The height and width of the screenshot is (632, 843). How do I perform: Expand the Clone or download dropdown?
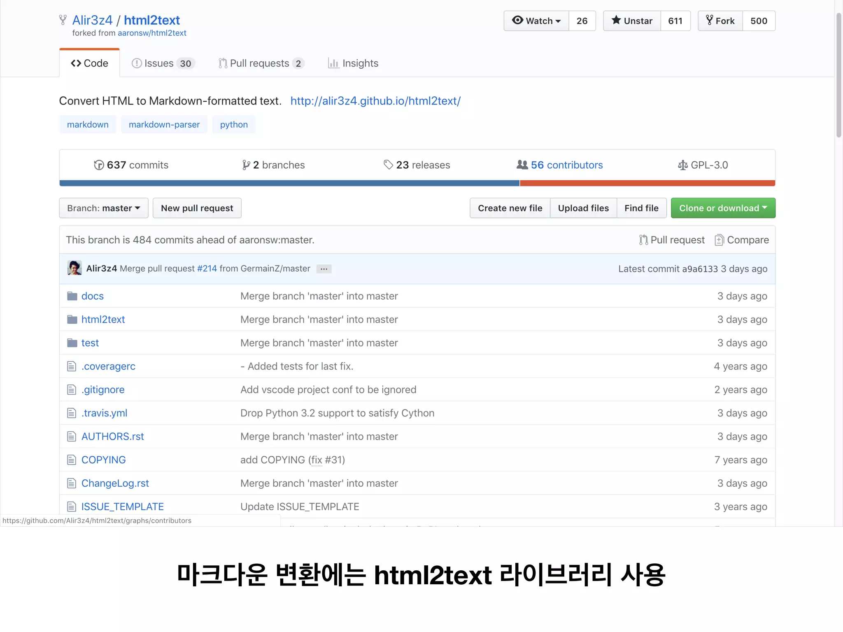pyautogui.click(x=723, y=208)
